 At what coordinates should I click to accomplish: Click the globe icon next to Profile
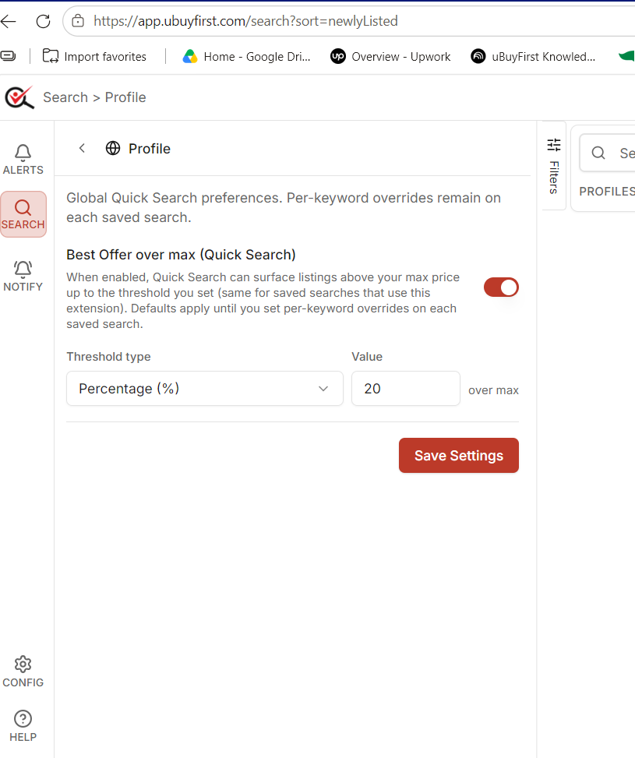pyautogui.click(x=113, y=148)
